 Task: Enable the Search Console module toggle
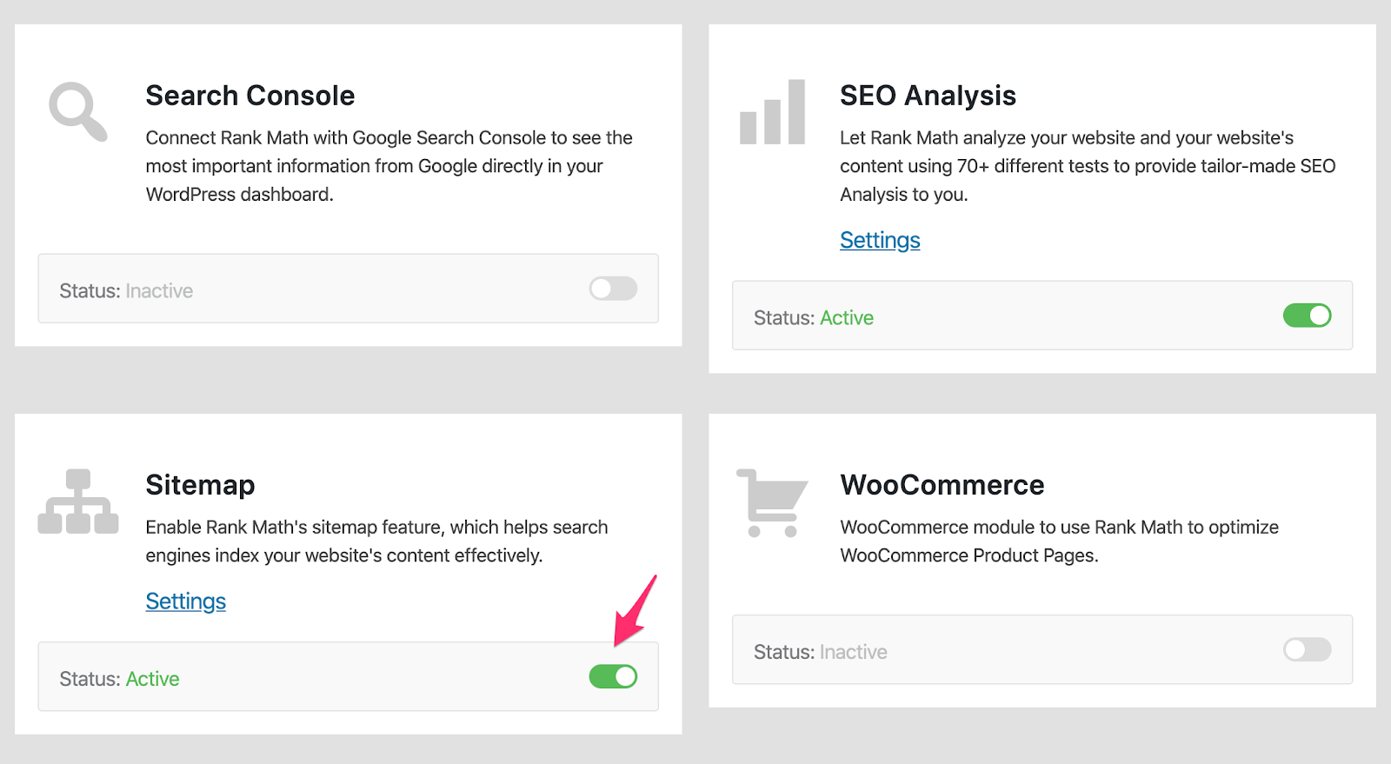coord(613,289)
